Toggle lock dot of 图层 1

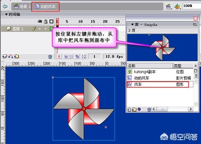pos(46,29)
